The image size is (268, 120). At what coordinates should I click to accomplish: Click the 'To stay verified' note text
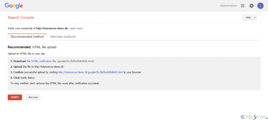tap(55, 83)
